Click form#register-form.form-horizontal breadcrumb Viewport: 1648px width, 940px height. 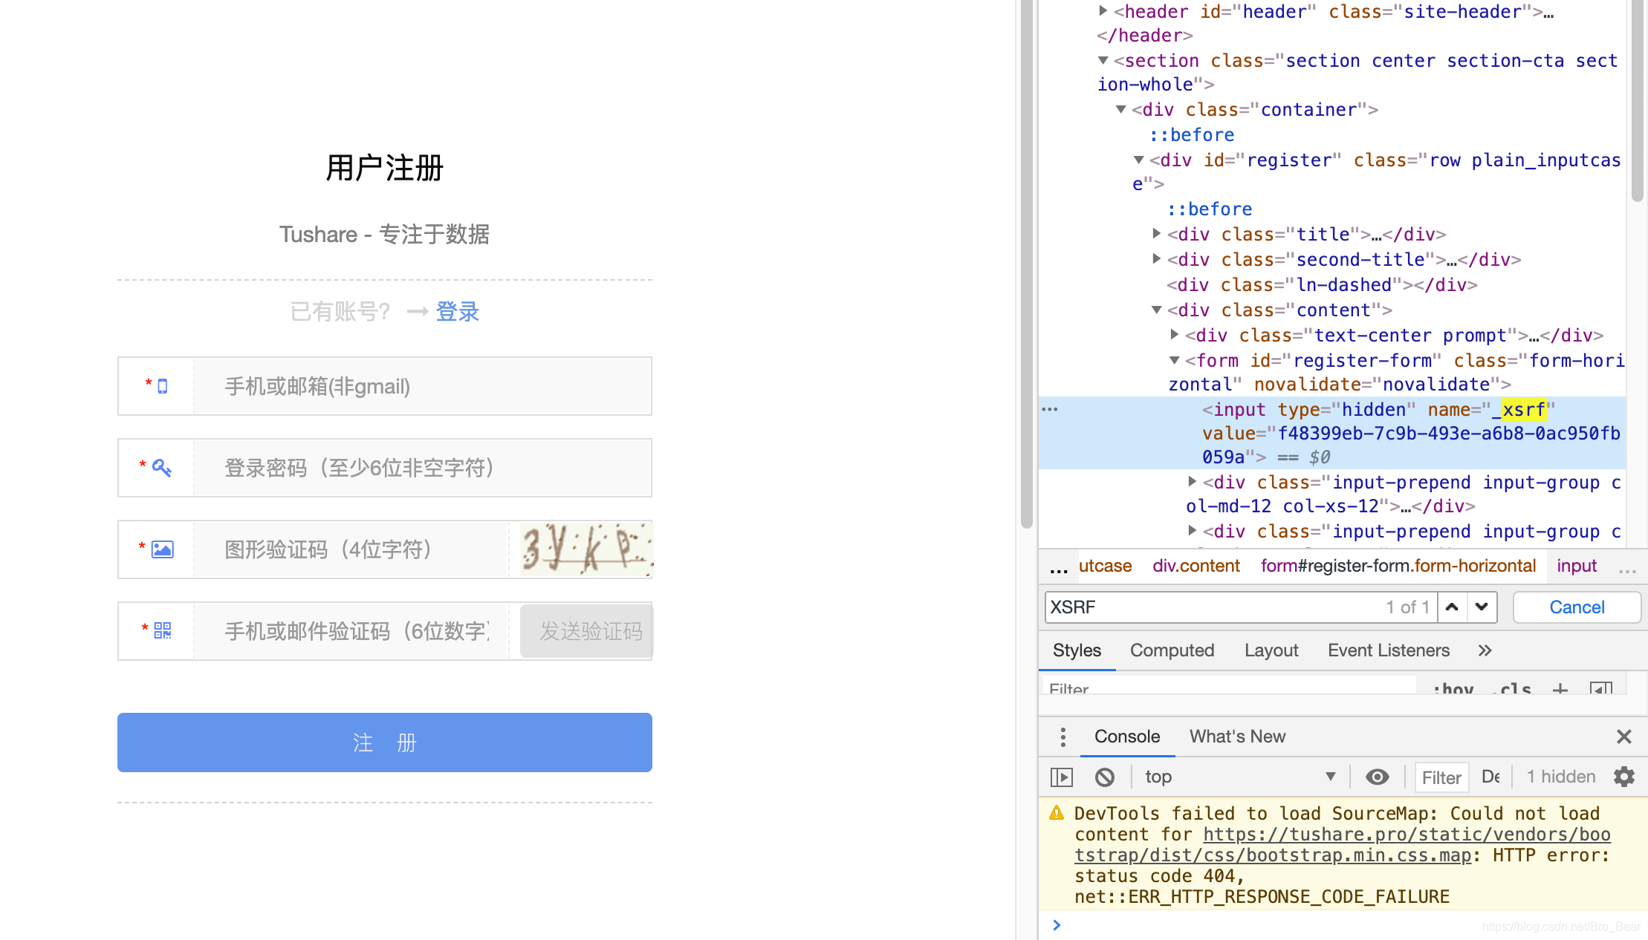click(x=1398, y=566)
